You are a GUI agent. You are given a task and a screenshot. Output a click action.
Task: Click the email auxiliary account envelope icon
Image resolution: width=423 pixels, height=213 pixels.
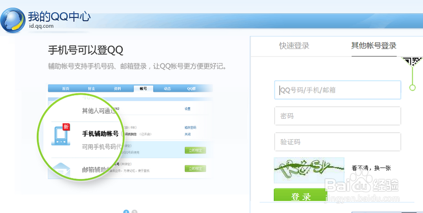coord(61,170)
